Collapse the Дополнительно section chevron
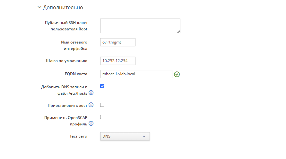Image resolution: width=286 pixels, height=159 pixels. point(39,7)
